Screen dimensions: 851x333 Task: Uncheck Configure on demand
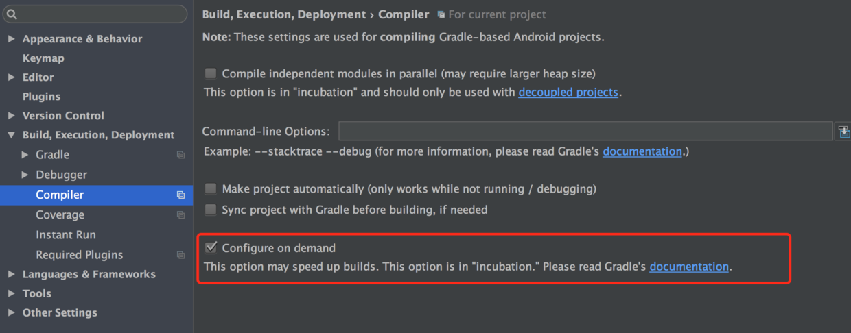tap(211, 248)
